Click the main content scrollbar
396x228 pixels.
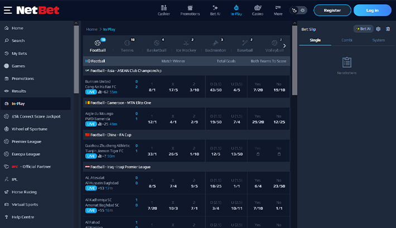pos(294,60)
